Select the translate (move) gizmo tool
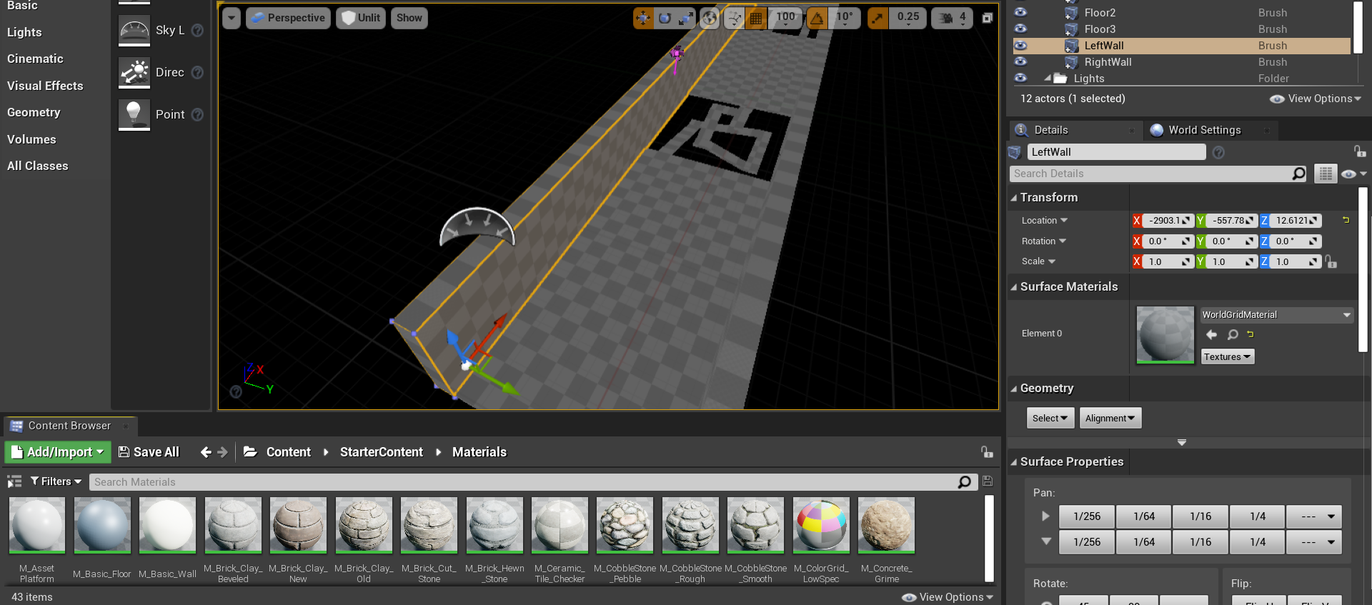The width and height of the screenshot is (1372, 605). click(643, 18)
